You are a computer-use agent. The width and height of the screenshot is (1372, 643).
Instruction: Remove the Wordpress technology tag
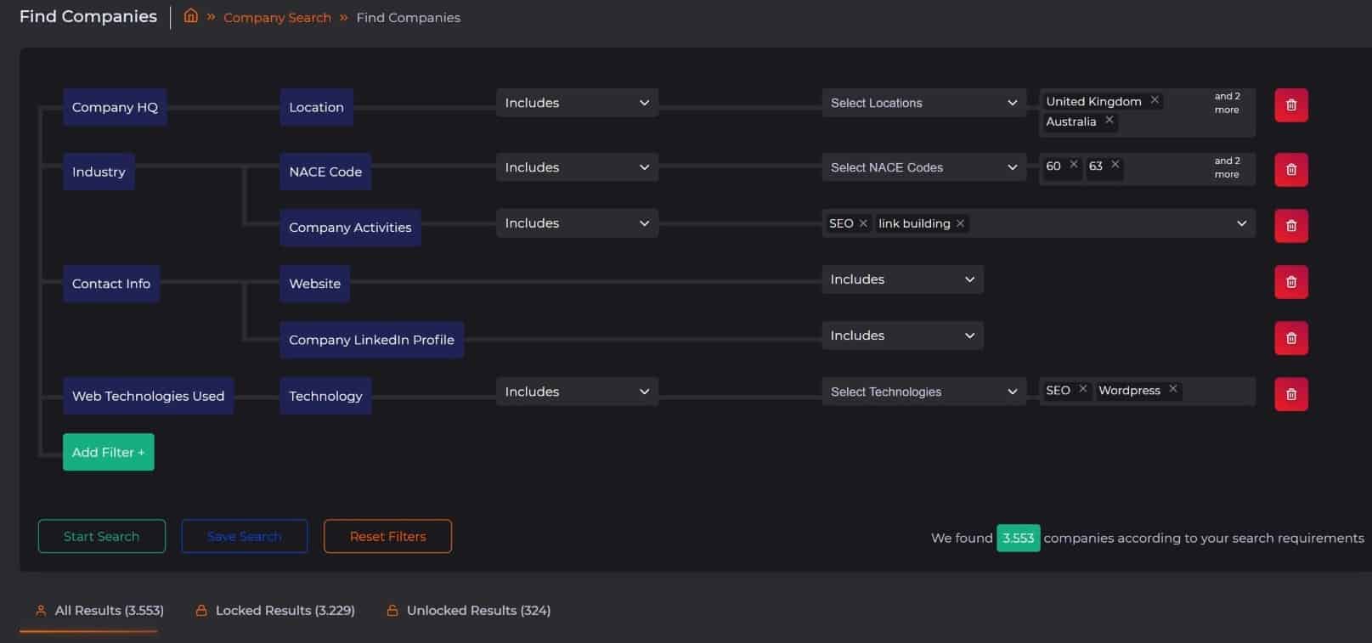pyautogui.click(x=1173, y=389)
